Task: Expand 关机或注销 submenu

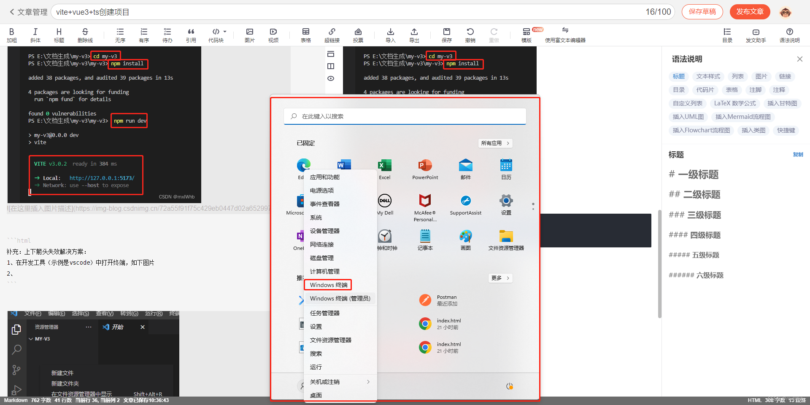Action: point(340,382)
